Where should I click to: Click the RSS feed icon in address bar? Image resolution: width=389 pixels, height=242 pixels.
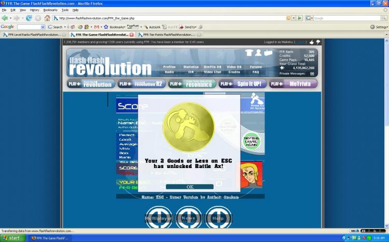pos(288,18)
